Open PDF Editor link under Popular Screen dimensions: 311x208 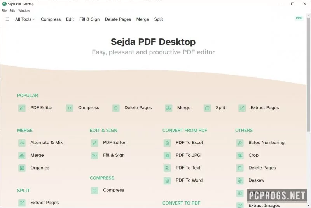tap(42, 108)
